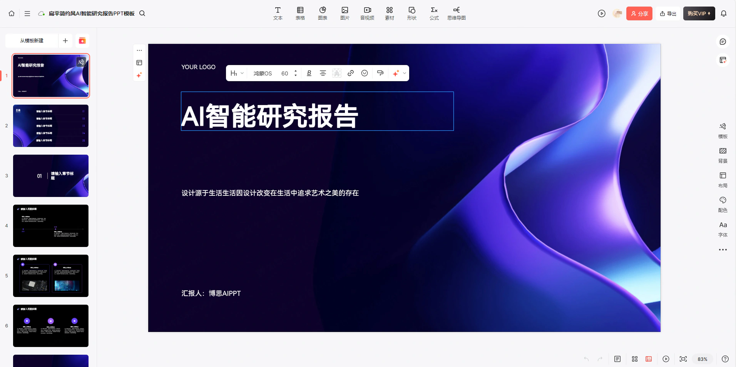Click the font size 60 field
Viewport: 736px width, 367px height.
(x=285, y=73)
